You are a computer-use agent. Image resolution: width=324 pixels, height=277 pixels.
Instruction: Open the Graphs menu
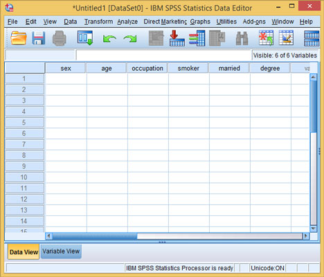click(200, 21)
